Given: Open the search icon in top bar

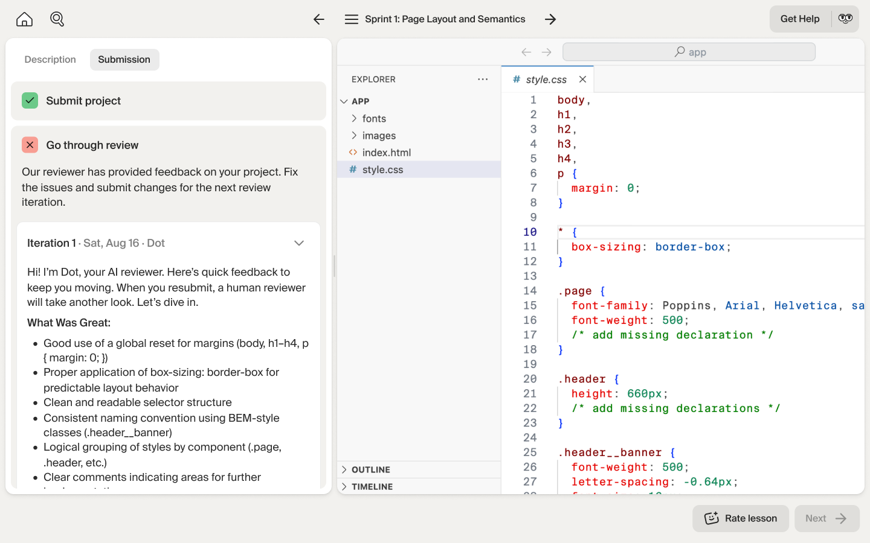Looking at the screenshot, I should pyautogui.click(x=57, y=19).
